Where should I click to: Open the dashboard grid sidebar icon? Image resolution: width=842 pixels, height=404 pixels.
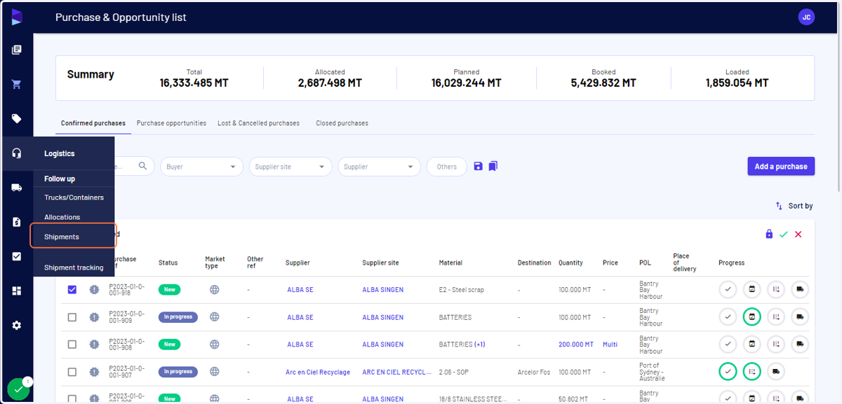click(x=17, y=291)
